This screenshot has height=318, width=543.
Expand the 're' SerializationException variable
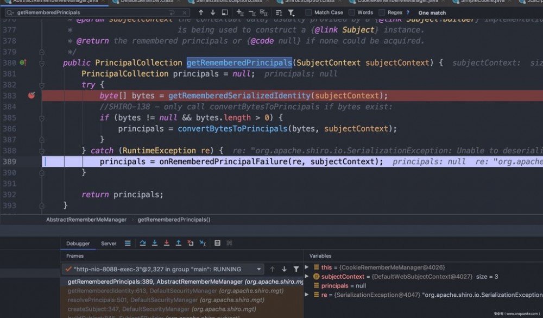[x=307, y=295]
